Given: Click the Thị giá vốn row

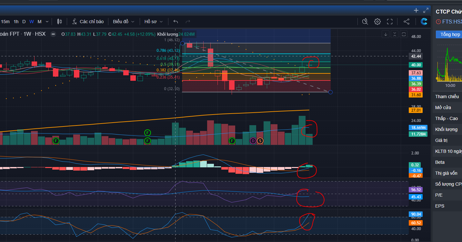Looking at the screenshot, I should coord(447,173).
